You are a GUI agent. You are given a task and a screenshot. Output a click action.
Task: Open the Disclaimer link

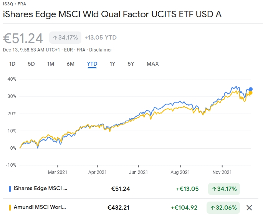click(x=101, y=50)
